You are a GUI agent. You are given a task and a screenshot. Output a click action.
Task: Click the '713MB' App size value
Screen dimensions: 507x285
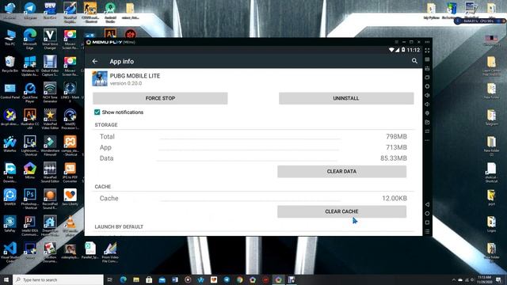coord(396,148)
